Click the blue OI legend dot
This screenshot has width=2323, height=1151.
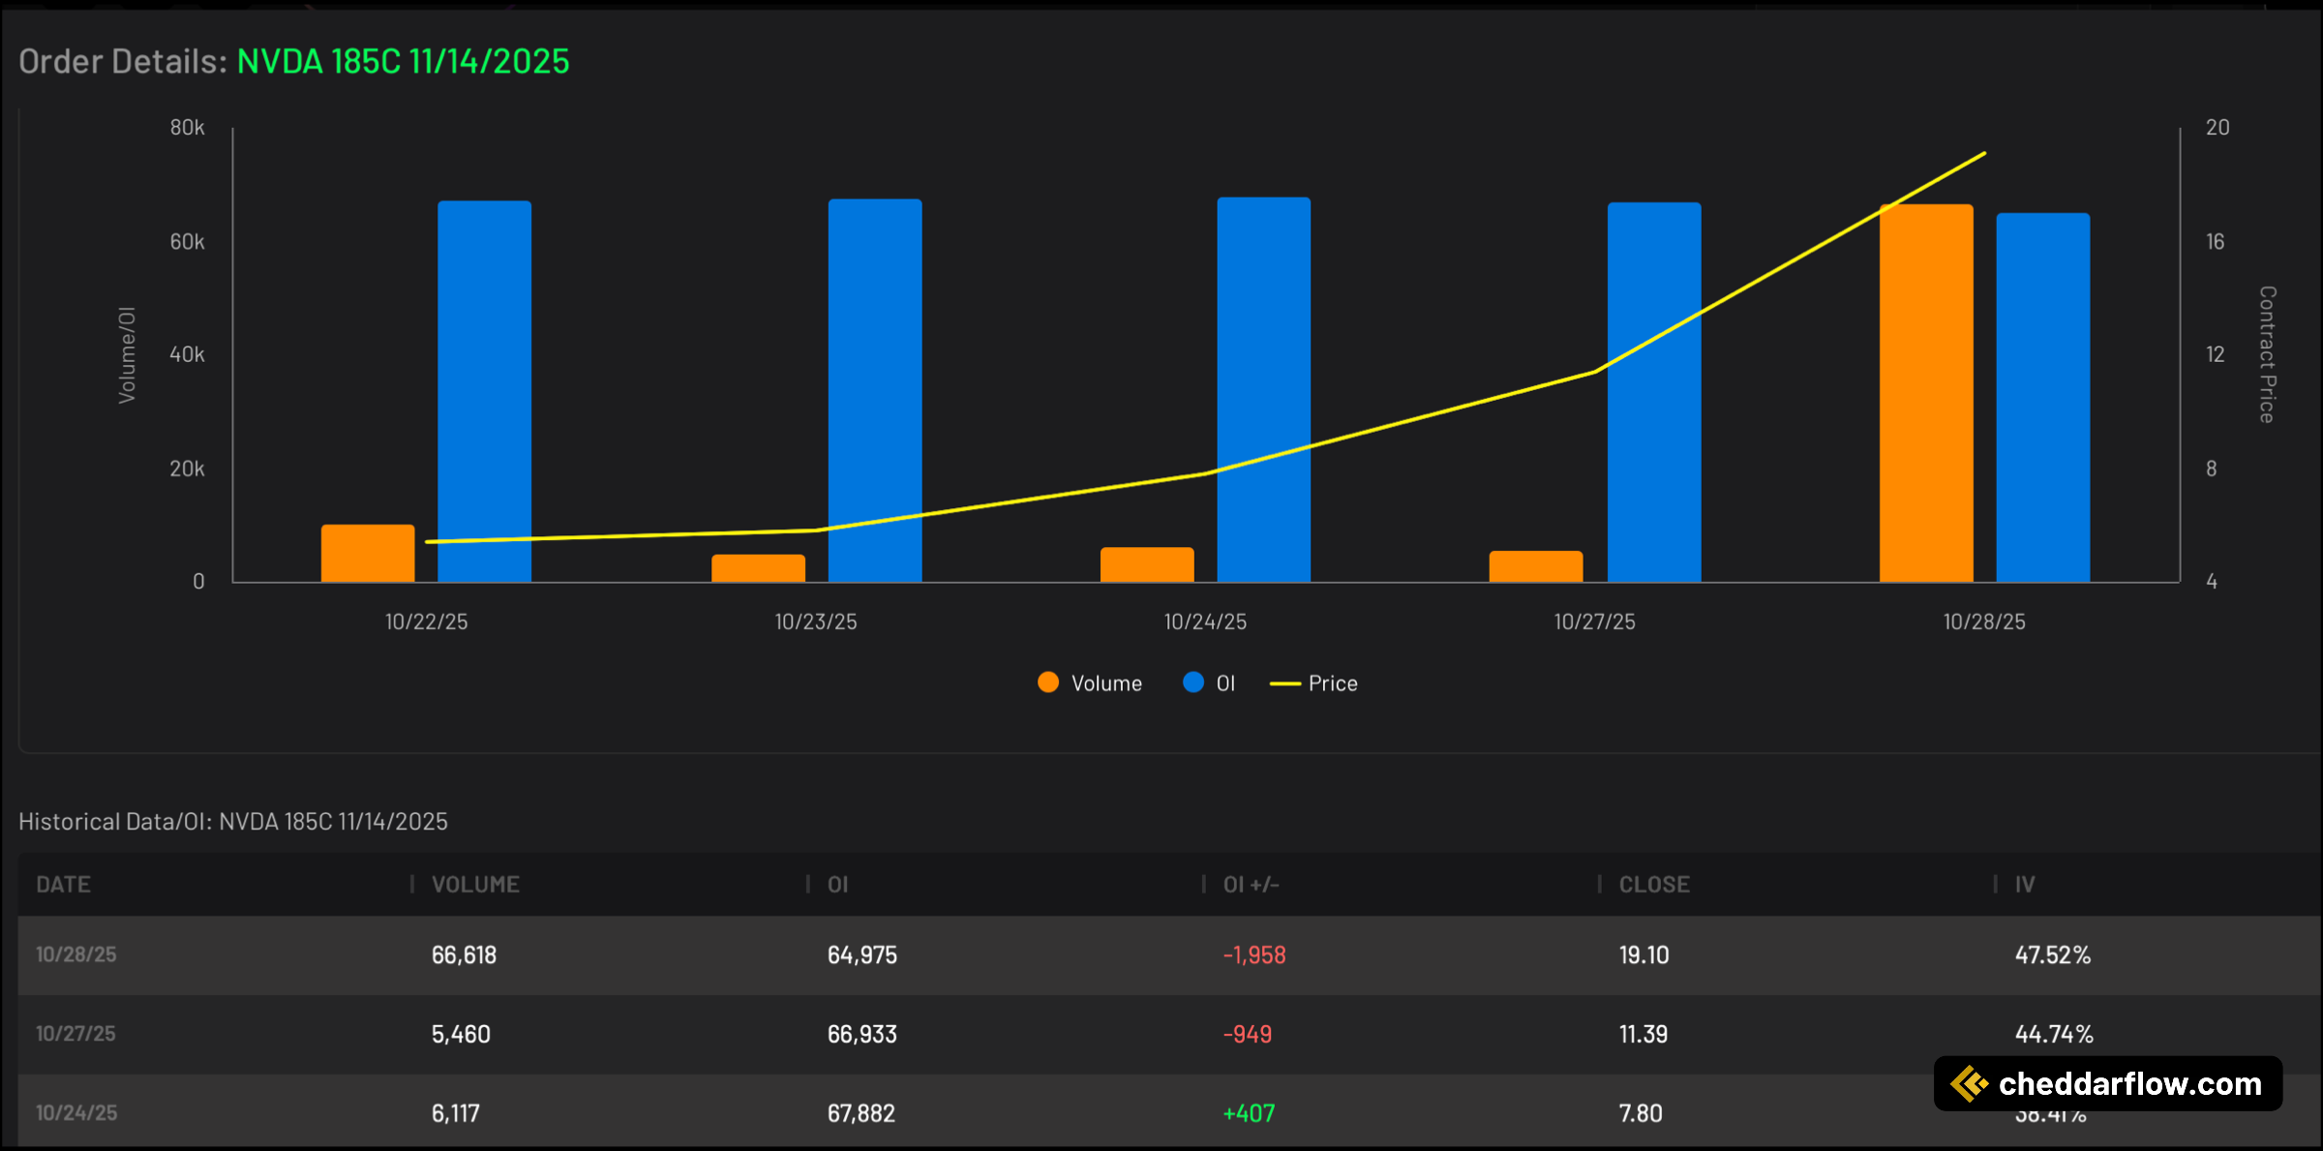click(1193, 682)
